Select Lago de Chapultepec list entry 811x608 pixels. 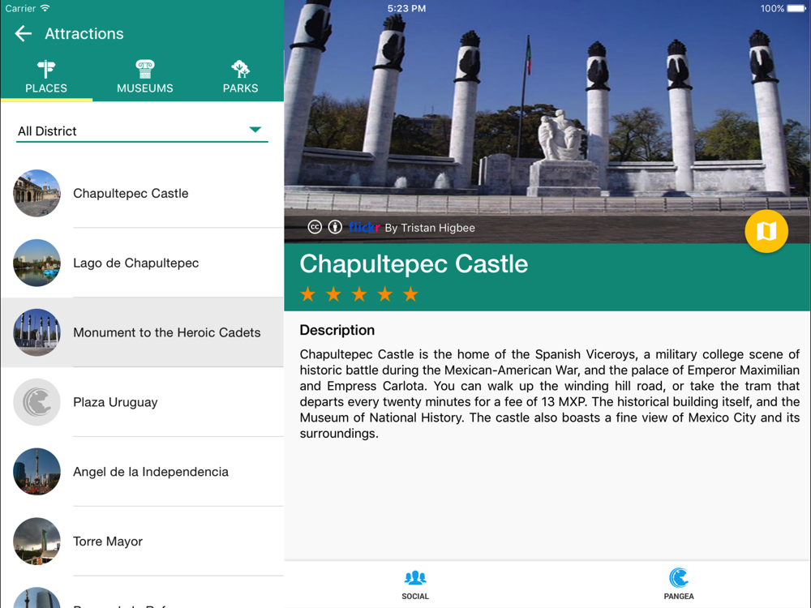pos(142,263)
